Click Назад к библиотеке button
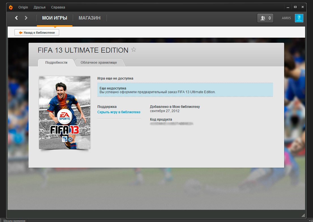Screen dimensions: 313x222 tap(37, 33)
